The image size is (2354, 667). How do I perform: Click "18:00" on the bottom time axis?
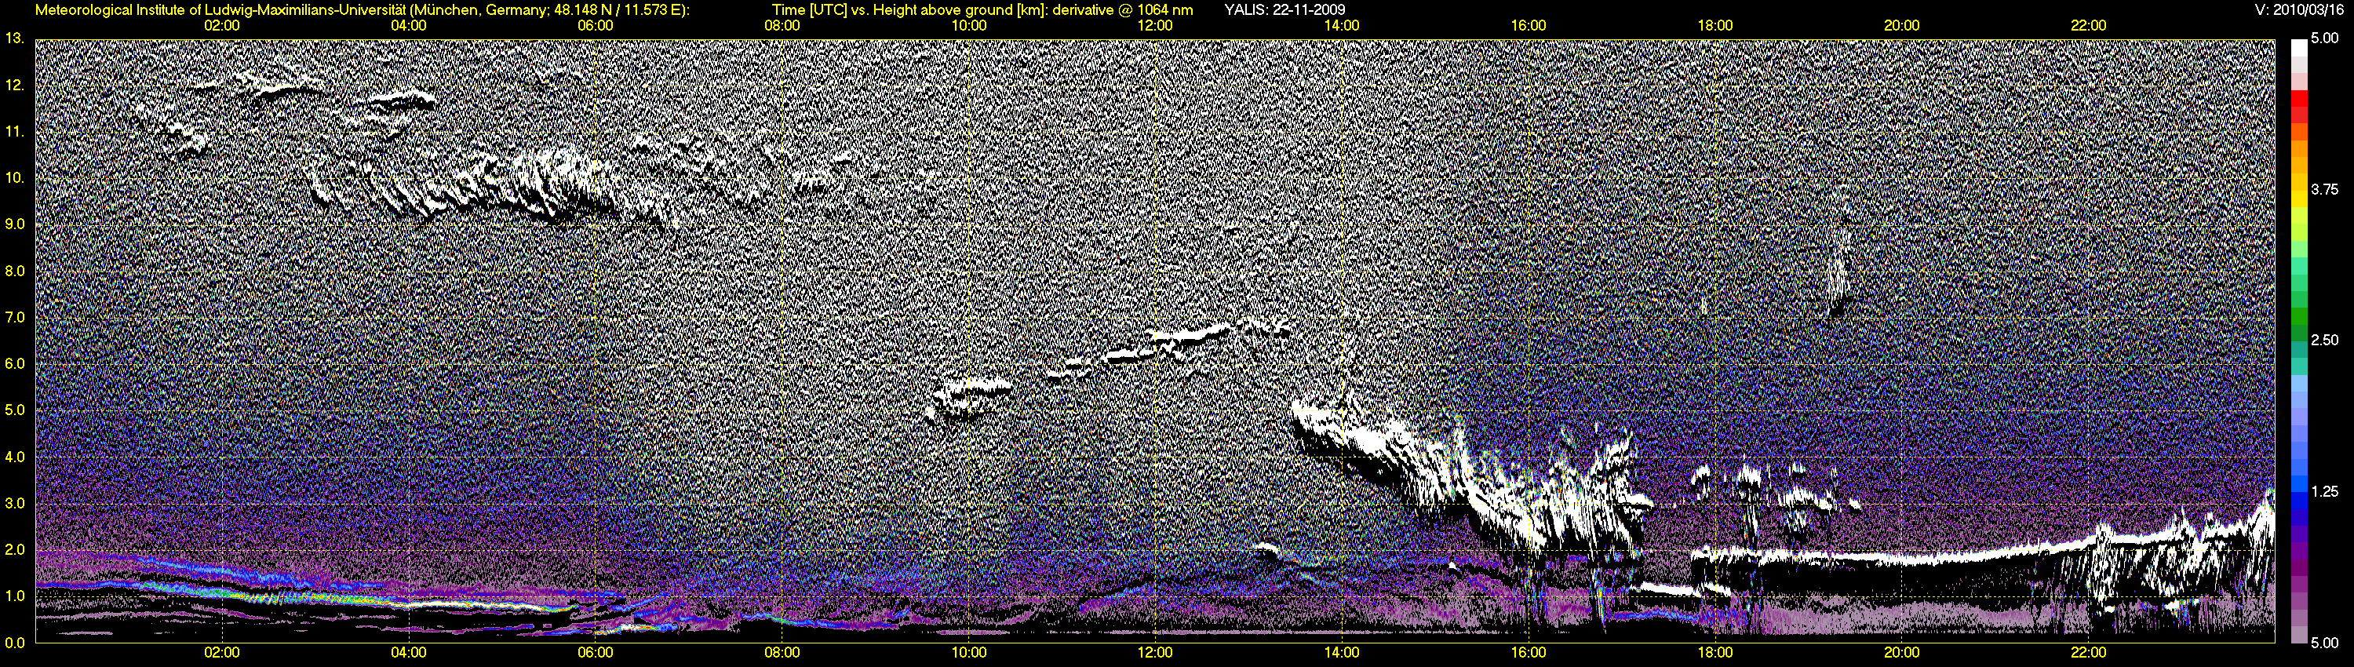1715,654
